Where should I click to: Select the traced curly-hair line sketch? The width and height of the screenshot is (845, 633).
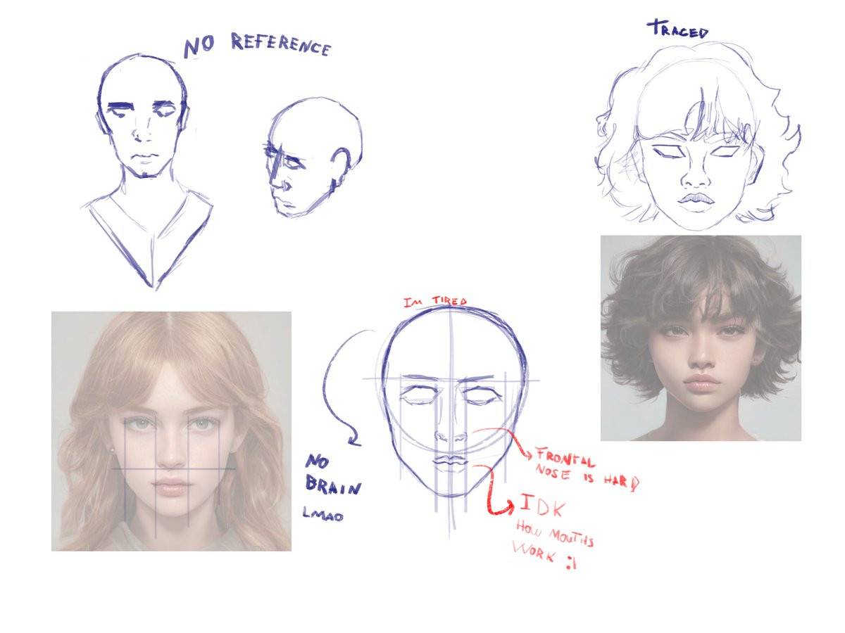(699, 136)
